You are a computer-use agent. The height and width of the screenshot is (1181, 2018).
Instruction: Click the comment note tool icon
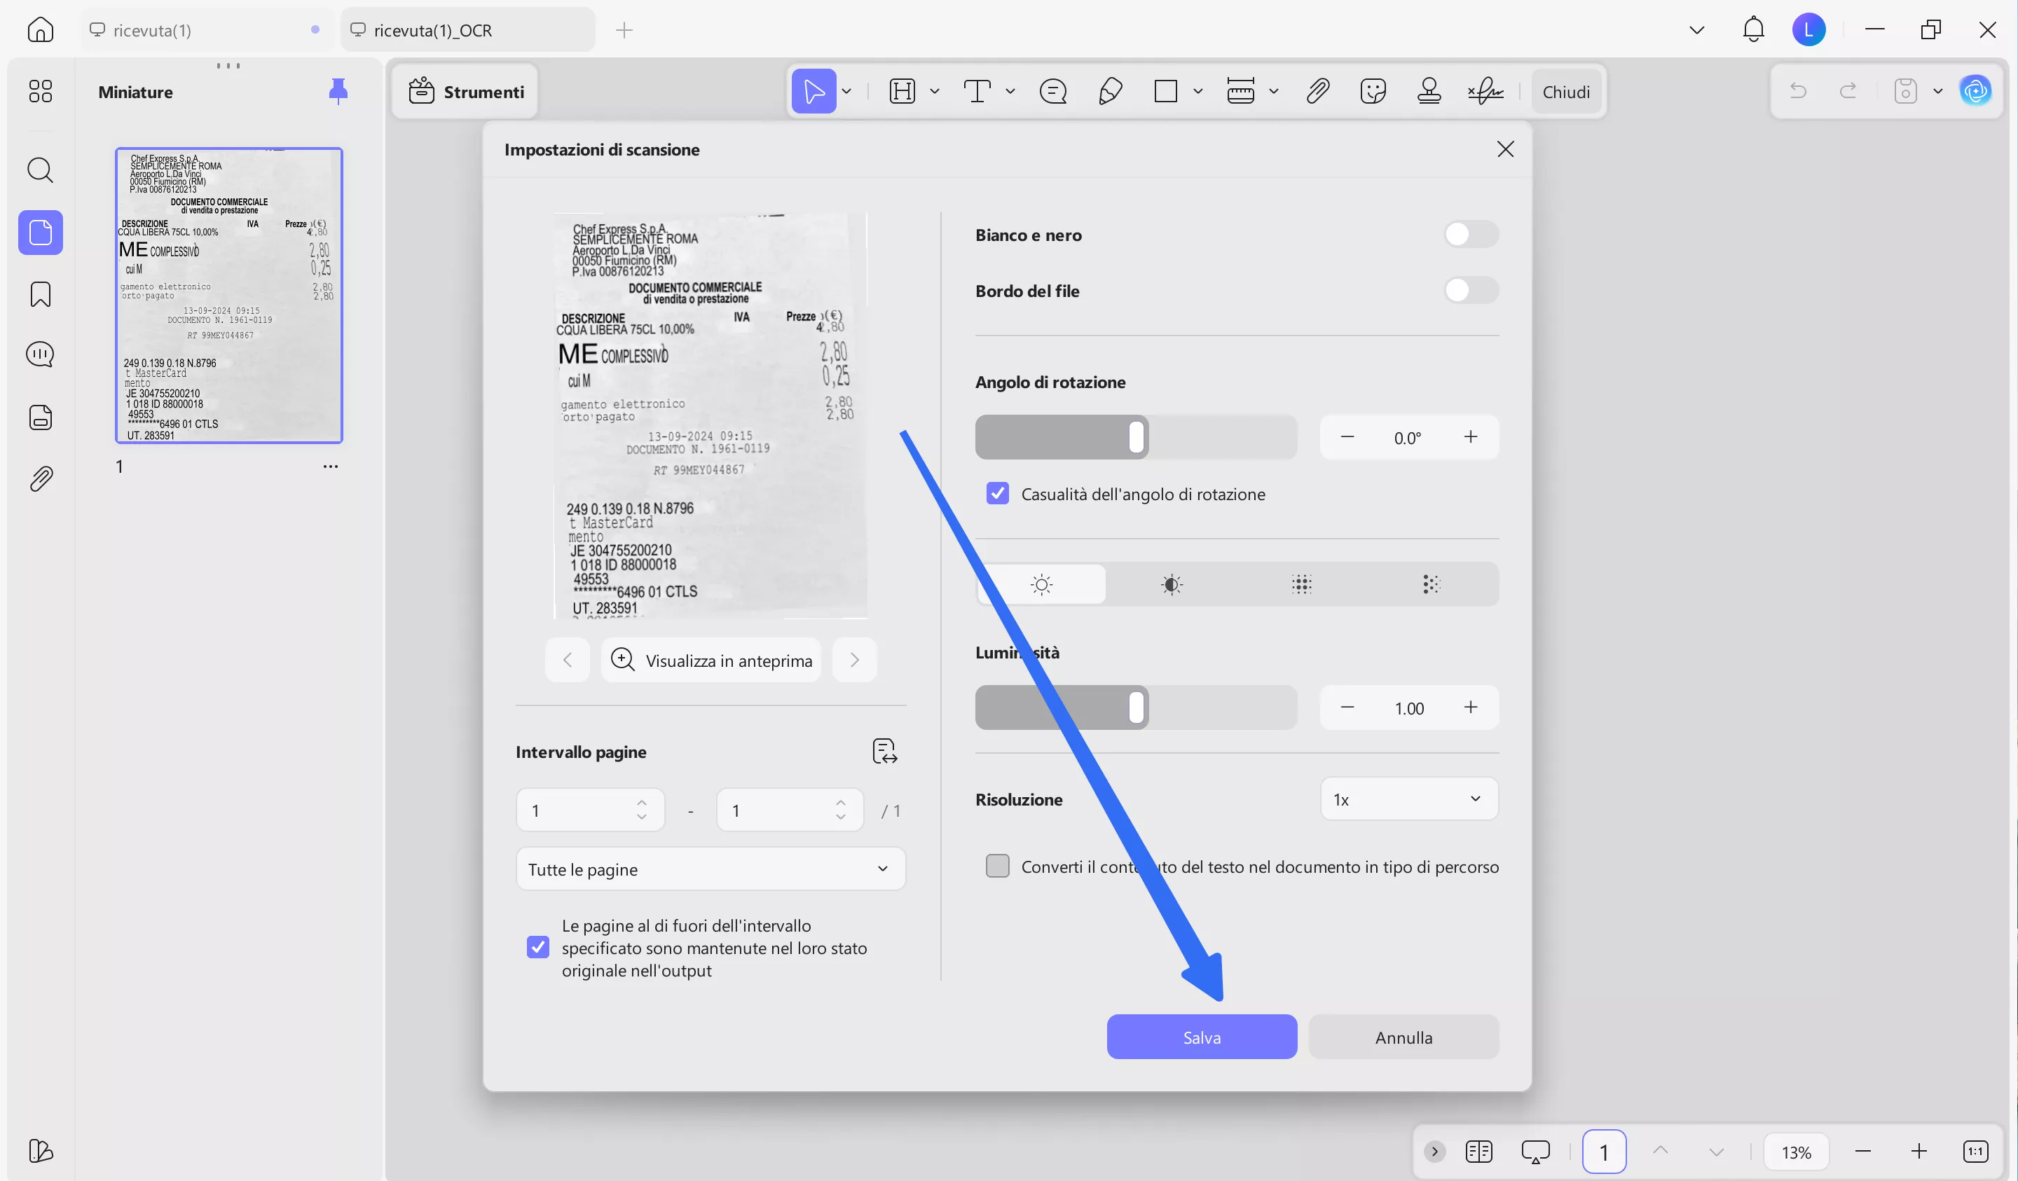[1052, 91]
